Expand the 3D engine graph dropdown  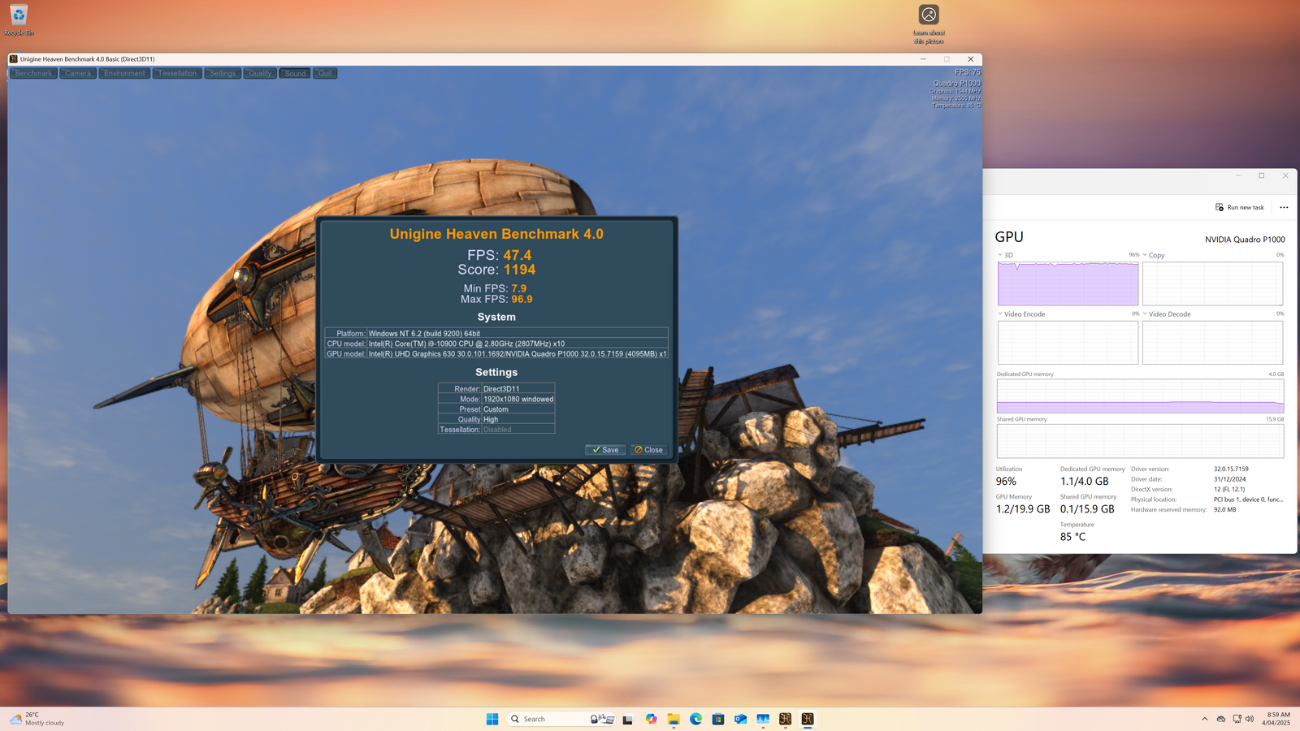click(x=1000, y=255)
